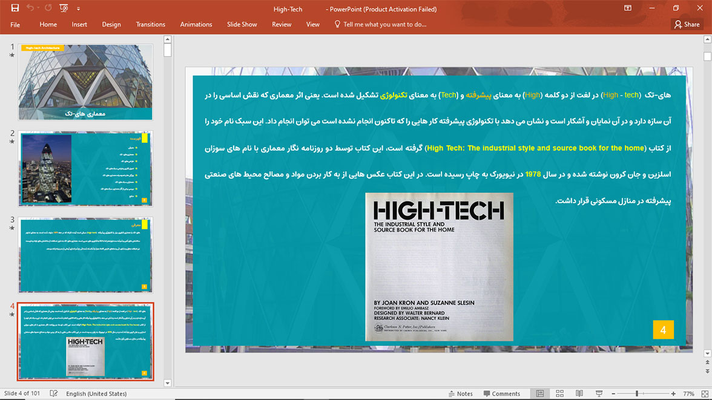Click the Share button
The width and height of the screenshot is (712, 400).
[687, 25]
